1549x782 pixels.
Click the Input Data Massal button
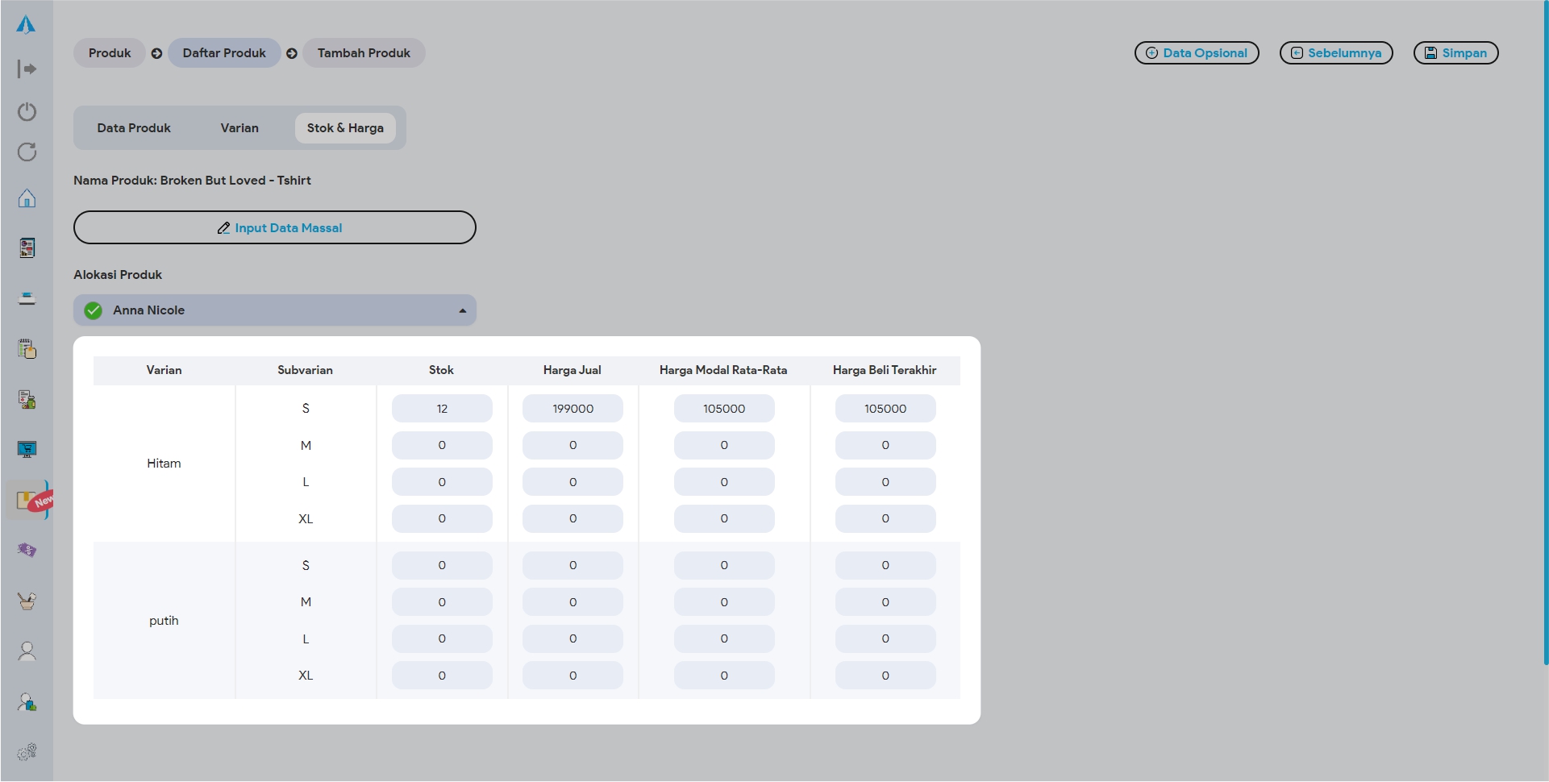coord(275,228)
